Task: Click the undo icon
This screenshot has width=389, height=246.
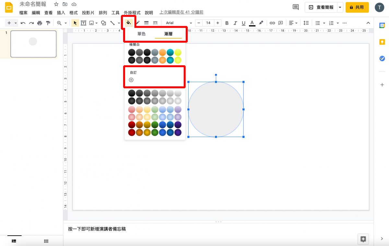Action: coord(23,23)
